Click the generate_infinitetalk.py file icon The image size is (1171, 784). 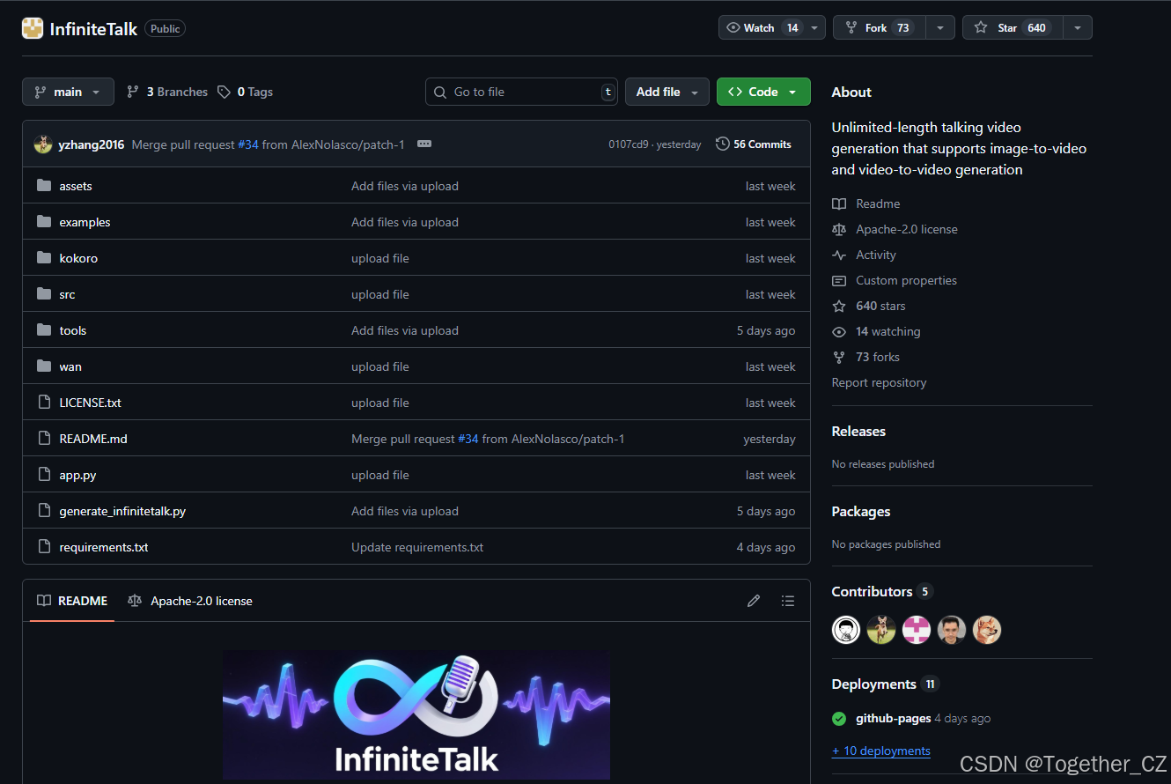[x=44, y=511]
